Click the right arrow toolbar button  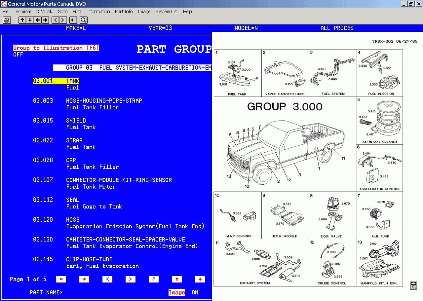click(x=45, y=20)
